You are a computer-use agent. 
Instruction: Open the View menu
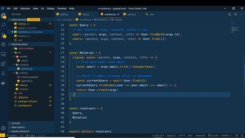tap(36, 8)
